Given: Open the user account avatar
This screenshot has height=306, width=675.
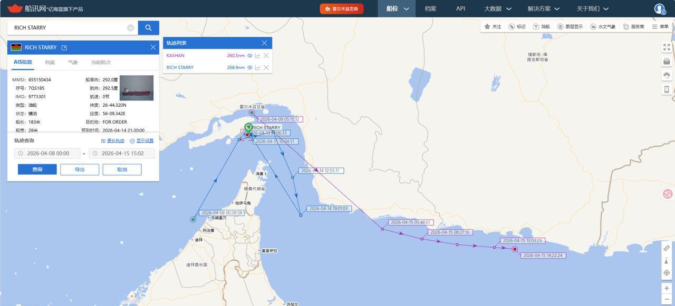Looking at the screenshot, I should (660, 8).
